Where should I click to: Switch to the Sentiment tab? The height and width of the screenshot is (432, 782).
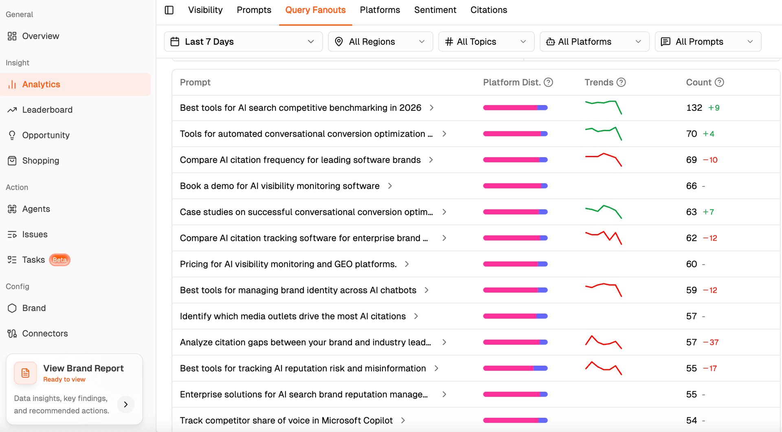click(x=435, y=10)
